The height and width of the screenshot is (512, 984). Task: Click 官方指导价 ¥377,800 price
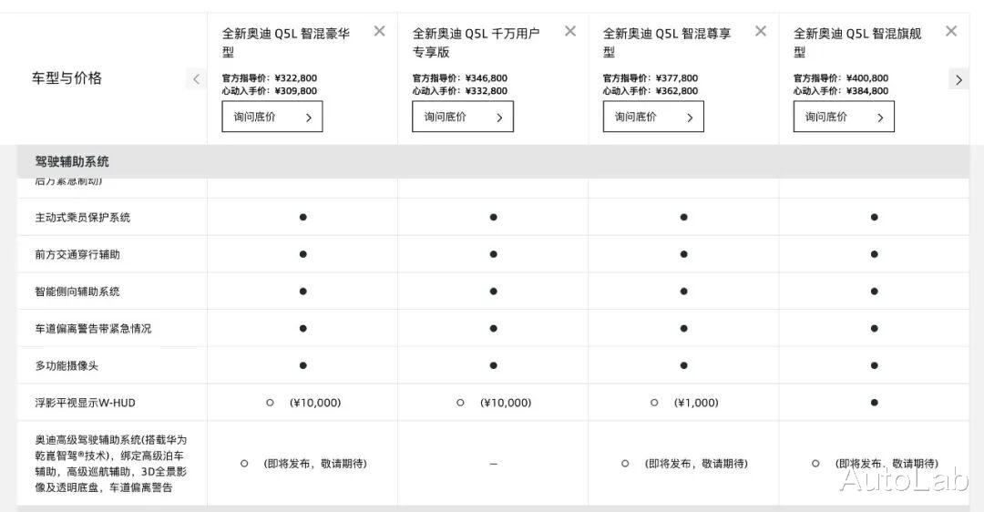pyautogui.click(x=651, y=78)
